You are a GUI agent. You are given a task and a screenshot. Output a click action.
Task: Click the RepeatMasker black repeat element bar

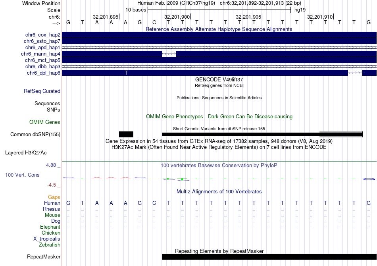(x=269, y=257)
